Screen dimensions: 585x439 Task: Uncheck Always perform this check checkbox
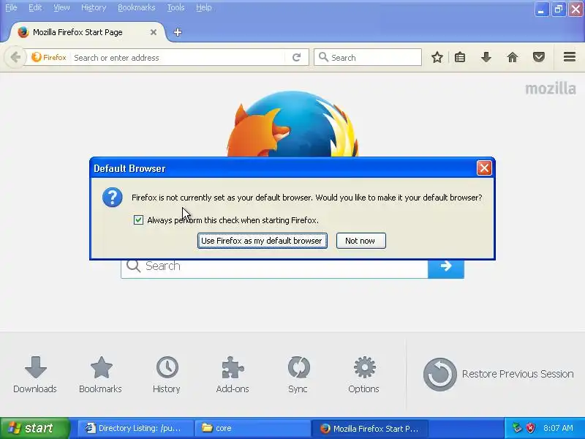pos(138,220)
